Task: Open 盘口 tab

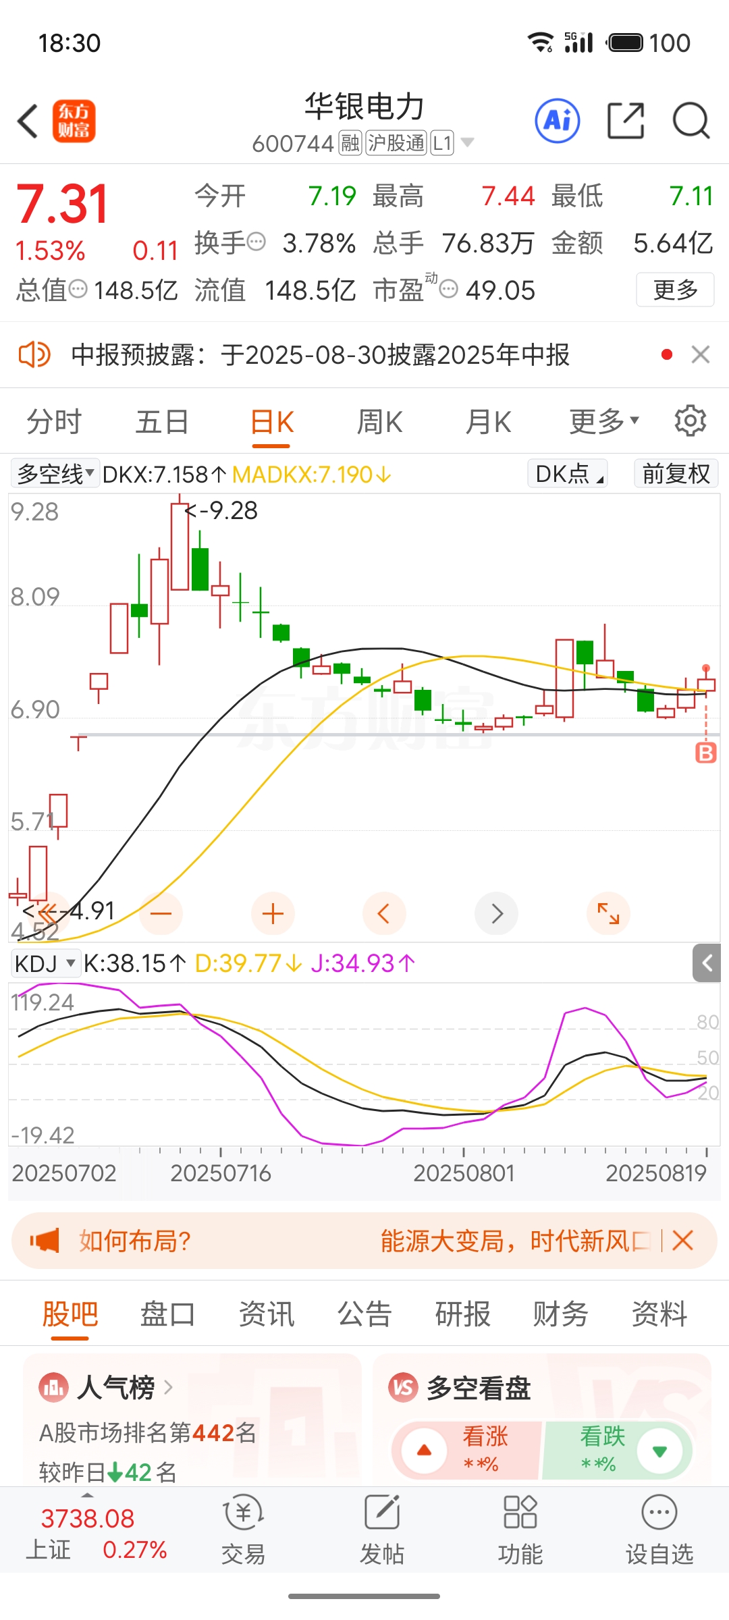Action: tap(168, 1314)
